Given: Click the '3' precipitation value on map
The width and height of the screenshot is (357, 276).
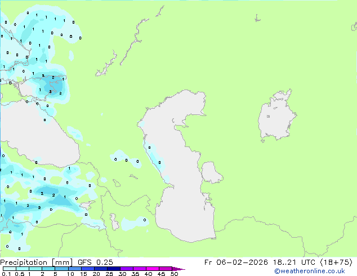Looking at the screenshot, I should [x=50, y=92].
